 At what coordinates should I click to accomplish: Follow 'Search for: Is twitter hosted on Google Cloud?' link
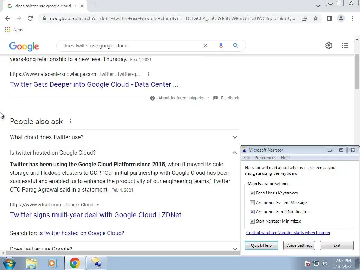tap(81, 233)
